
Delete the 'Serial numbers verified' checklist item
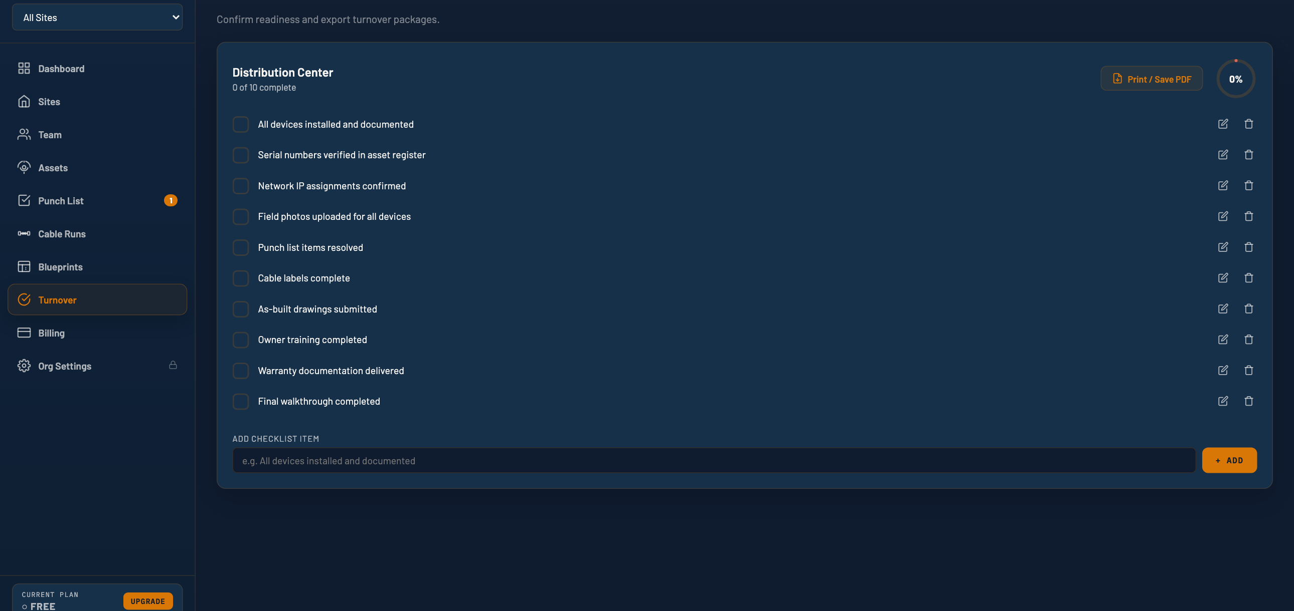pyautogui.click(x=1248, y=155)
